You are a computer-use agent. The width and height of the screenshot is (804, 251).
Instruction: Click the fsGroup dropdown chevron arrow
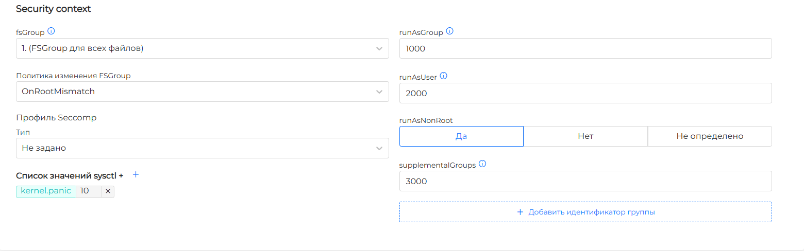click(379, 48)
